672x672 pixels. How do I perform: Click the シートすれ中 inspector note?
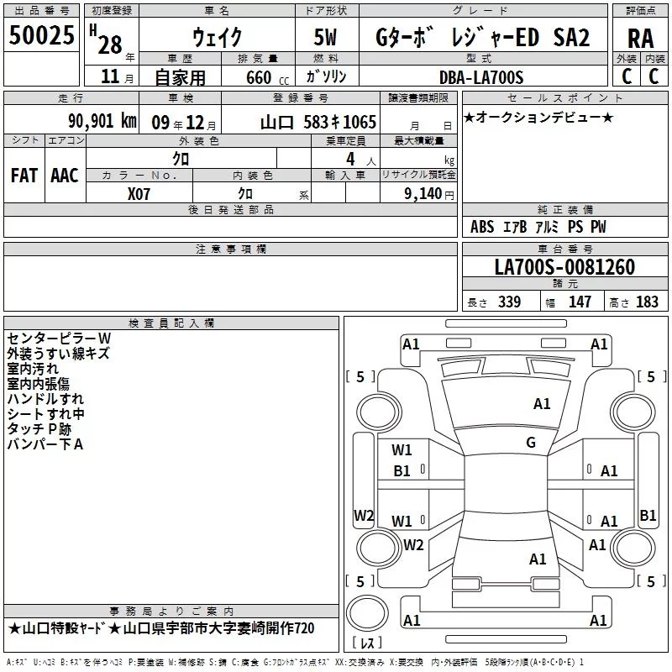point(46,413)
